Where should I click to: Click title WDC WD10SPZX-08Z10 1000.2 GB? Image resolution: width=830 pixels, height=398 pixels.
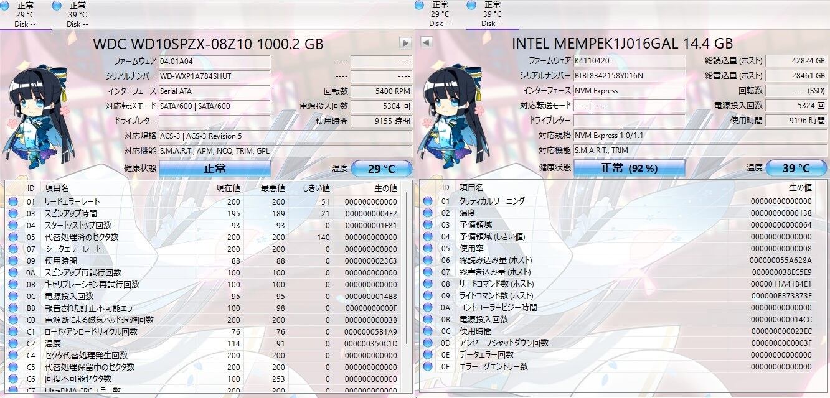click(208, 44)
